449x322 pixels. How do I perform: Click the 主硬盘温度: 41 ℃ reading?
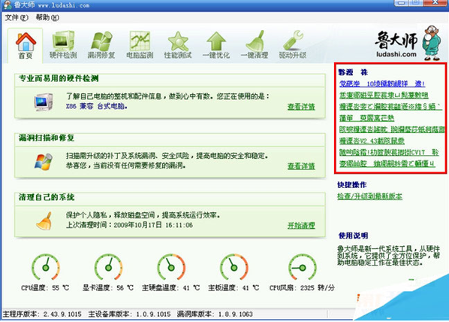(171, 287)
